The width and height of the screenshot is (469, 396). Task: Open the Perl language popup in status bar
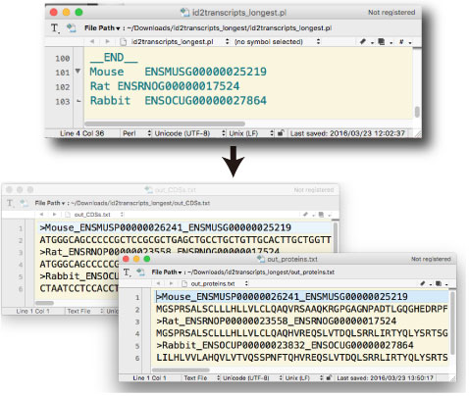136,133
